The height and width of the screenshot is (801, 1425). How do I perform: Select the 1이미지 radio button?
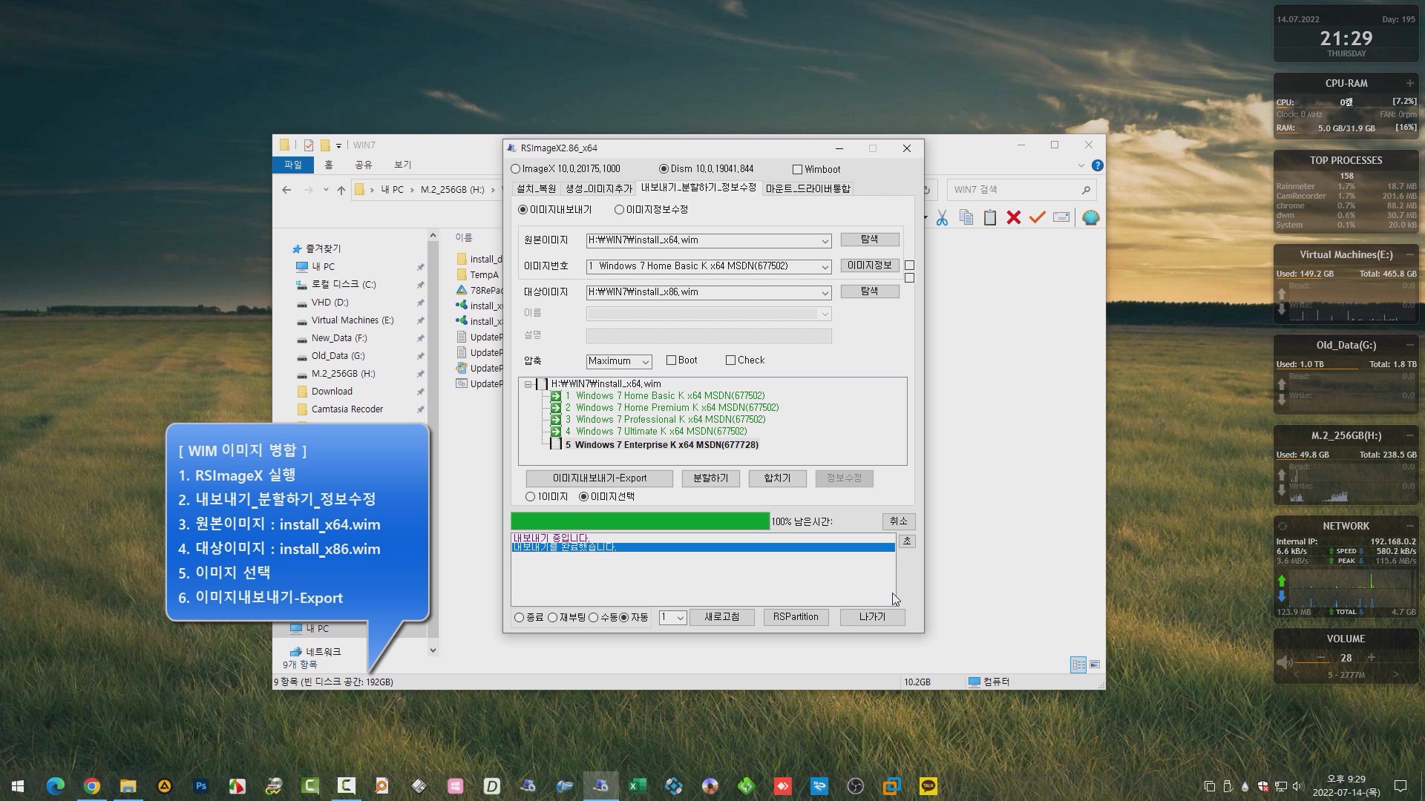tap(530, 497)
